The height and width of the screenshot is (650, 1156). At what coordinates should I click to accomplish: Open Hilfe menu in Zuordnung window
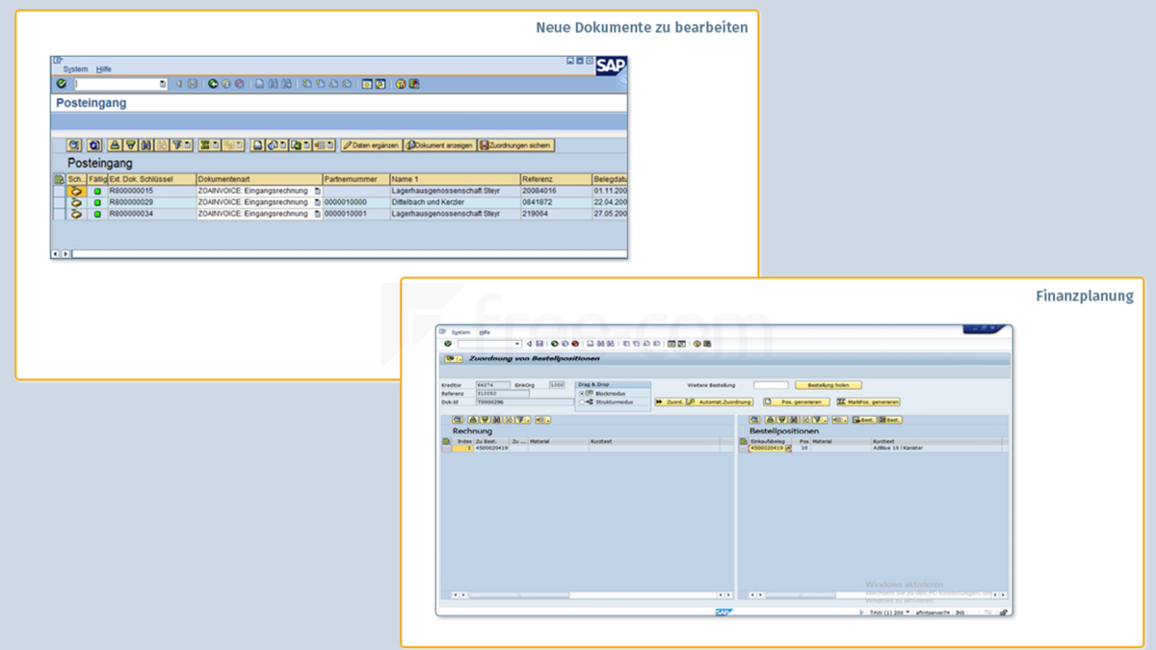click(485, 332)
